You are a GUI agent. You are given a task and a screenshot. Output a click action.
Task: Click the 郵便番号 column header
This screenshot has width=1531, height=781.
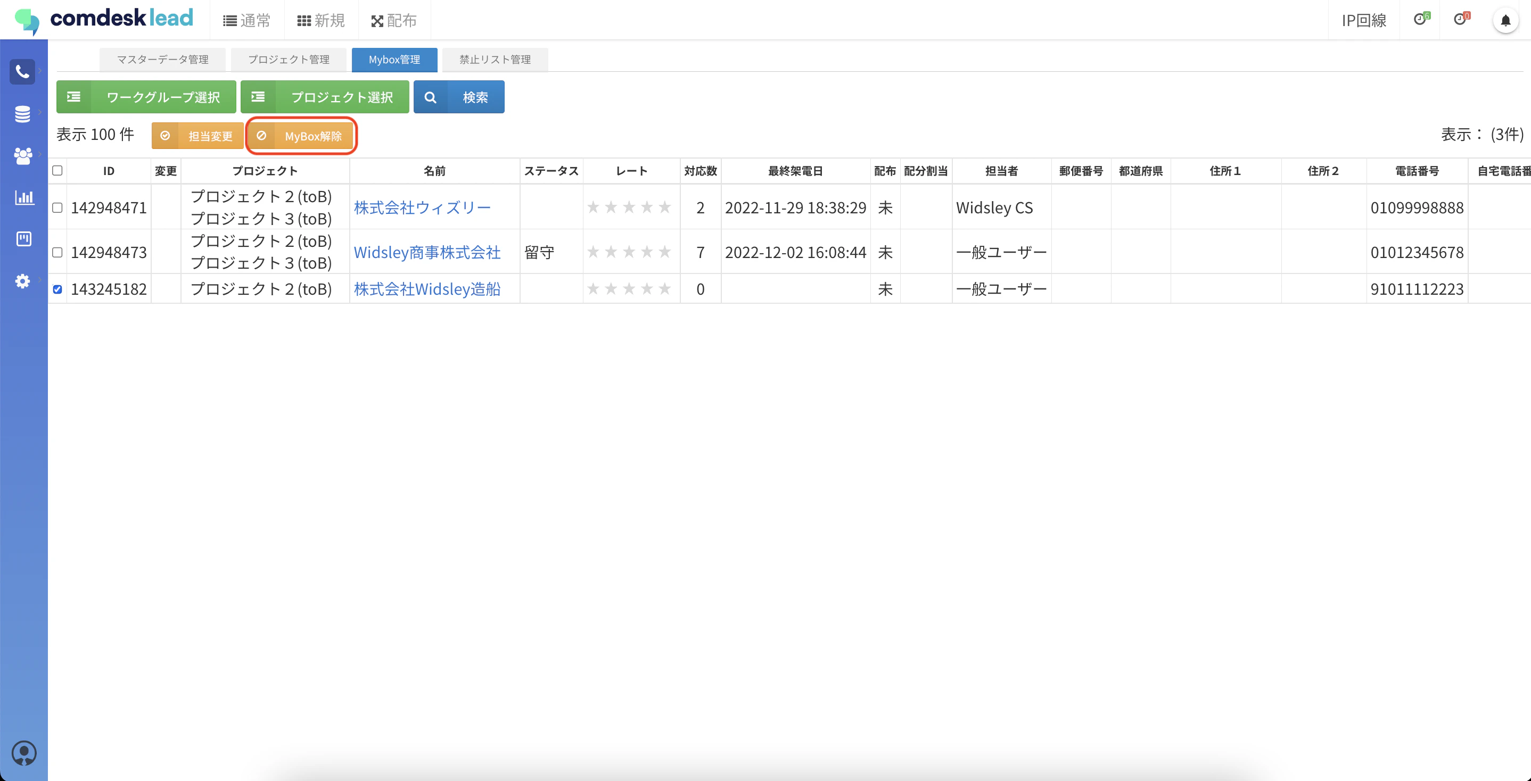pos(1081,171)
